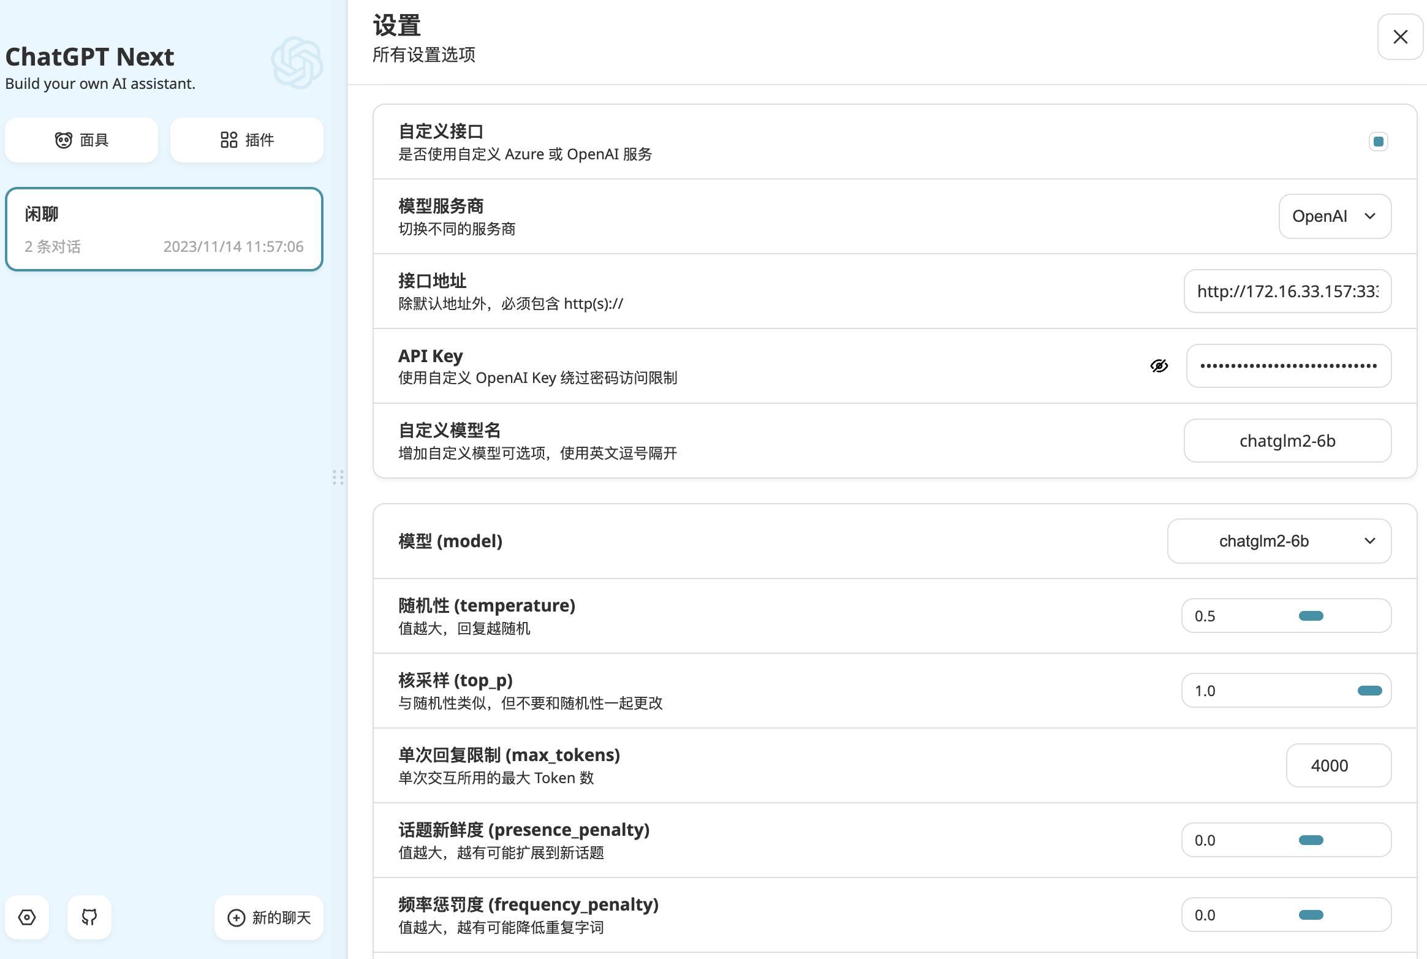Click the OpenAI logo in sidebar

[x=297, y=63]
